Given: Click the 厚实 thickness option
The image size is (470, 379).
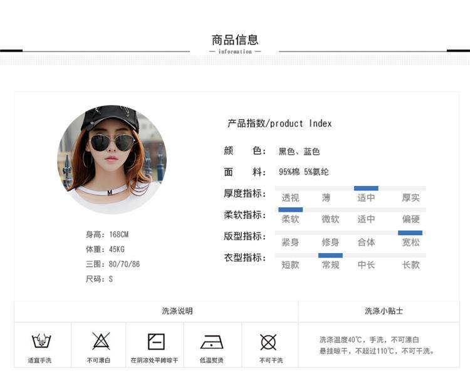Looking at the screenshot, I should (x=410, y=197).
